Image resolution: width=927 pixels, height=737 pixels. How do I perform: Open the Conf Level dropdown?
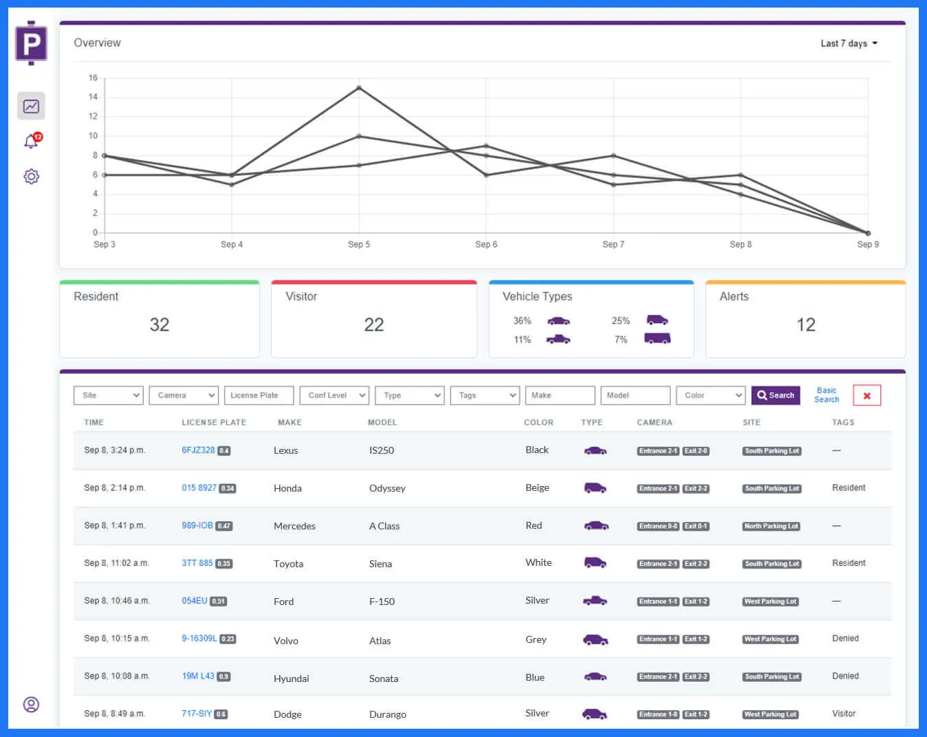coord(334,395)
